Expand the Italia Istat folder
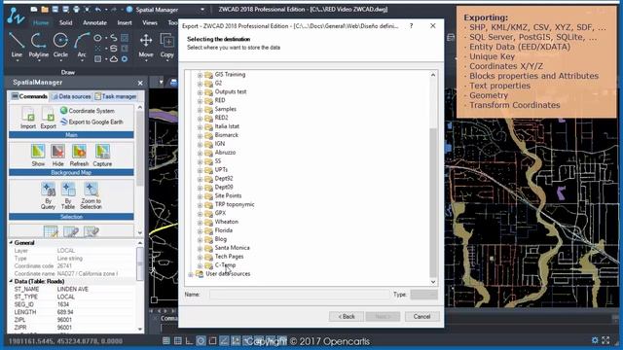Image resolution: width=623 pixels, height=350 pixels. (x=200, y=126)
